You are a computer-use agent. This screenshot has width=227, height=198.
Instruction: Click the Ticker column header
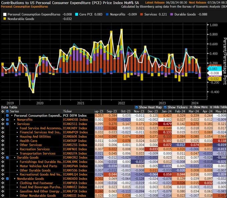pyautogui.click(x=68, y=111)
